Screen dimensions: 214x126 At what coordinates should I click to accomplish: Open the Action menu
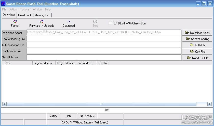point(13,9)
